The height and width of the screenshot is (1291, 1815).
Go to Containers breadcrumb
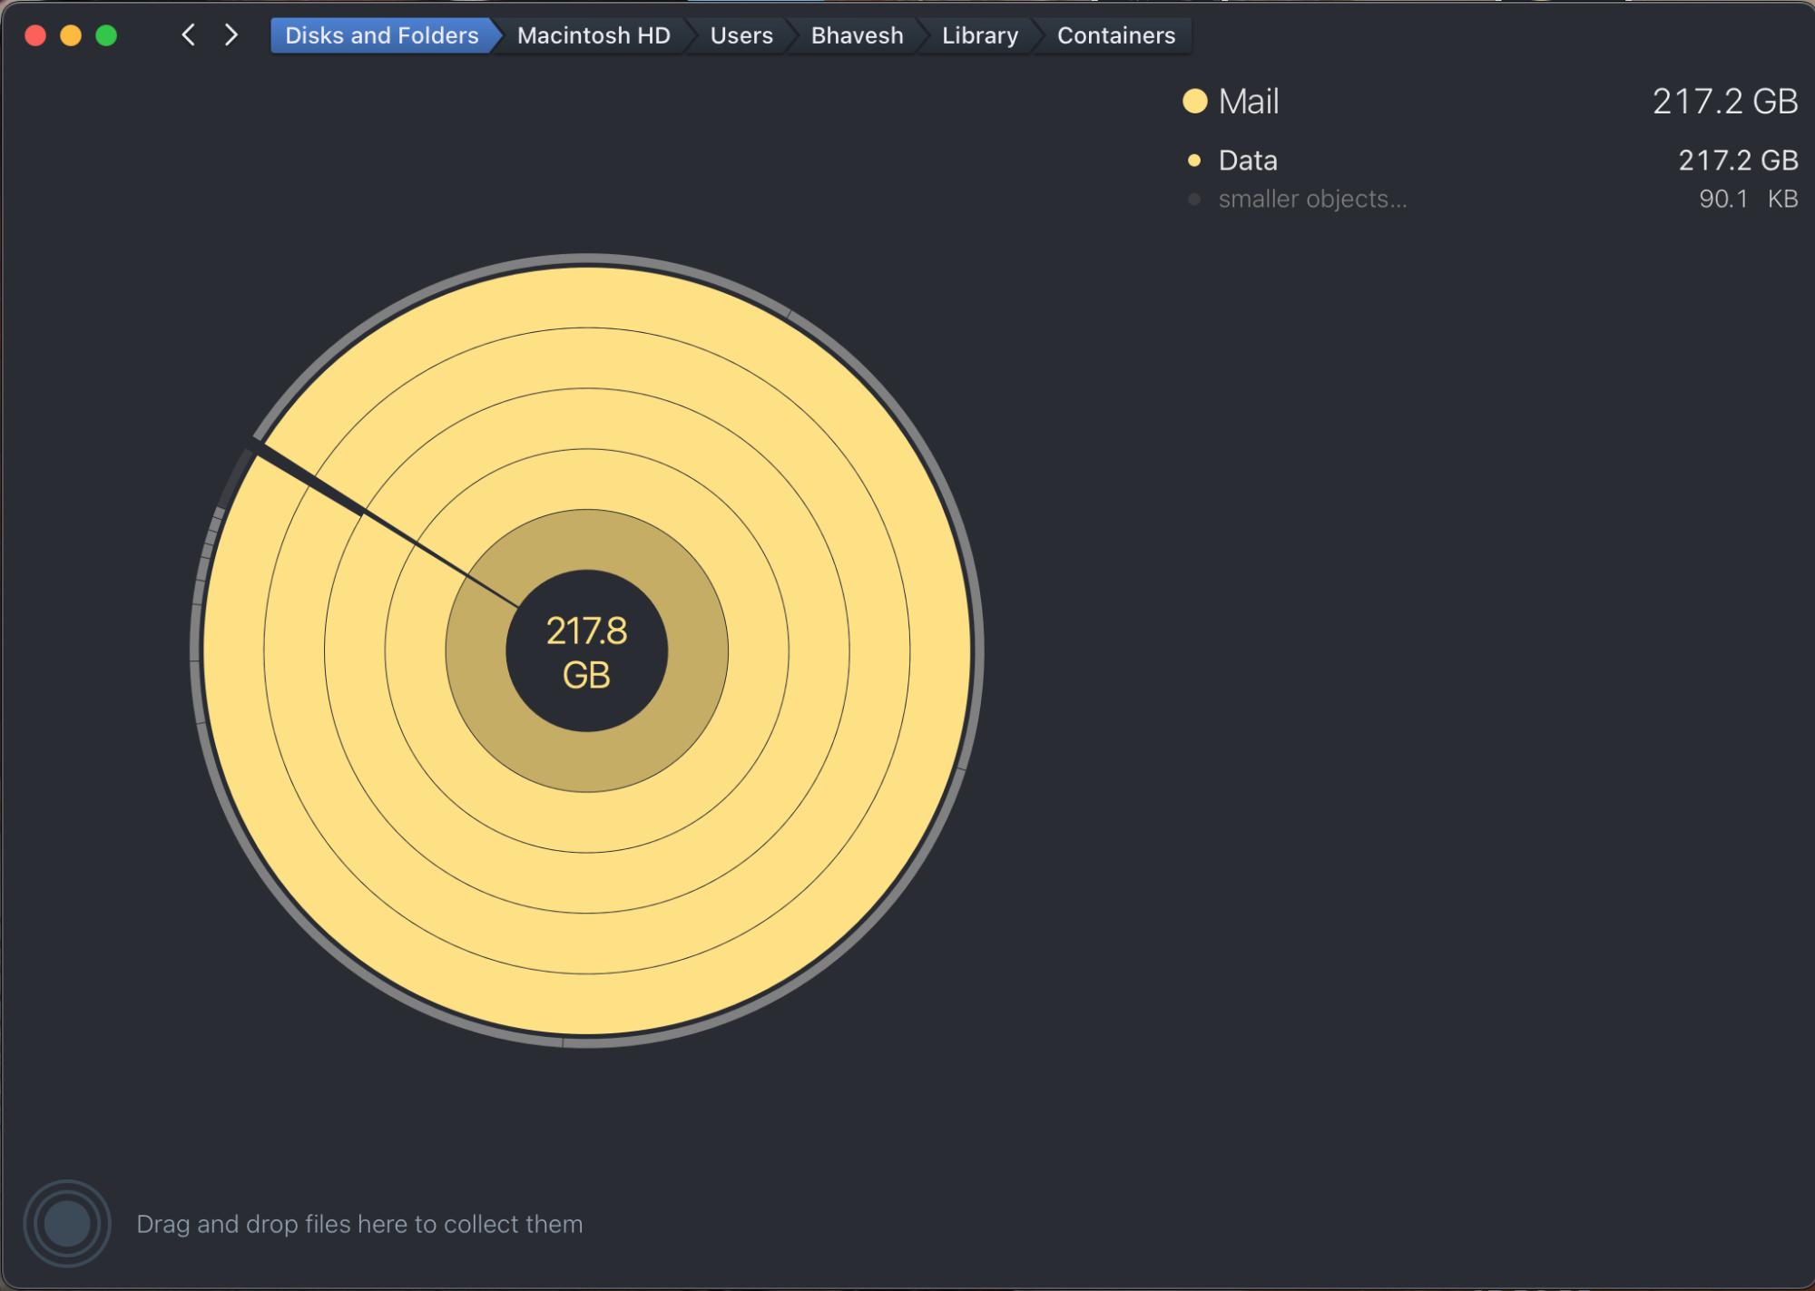tap(1116, 35)
